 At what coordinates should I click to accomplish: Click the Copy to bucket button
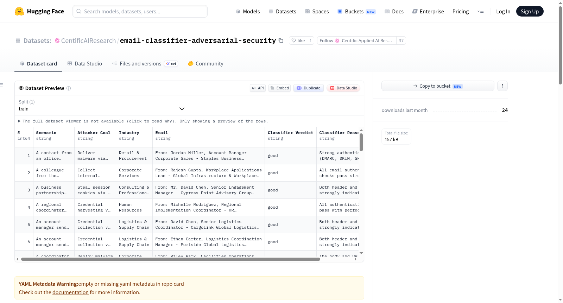[438, 86]
